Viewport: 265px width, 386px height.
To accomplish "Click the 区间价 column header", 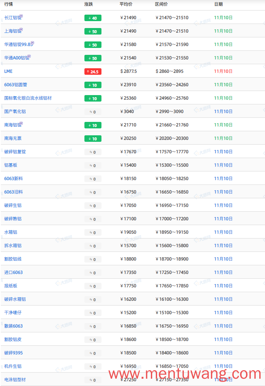I will 161,4.
